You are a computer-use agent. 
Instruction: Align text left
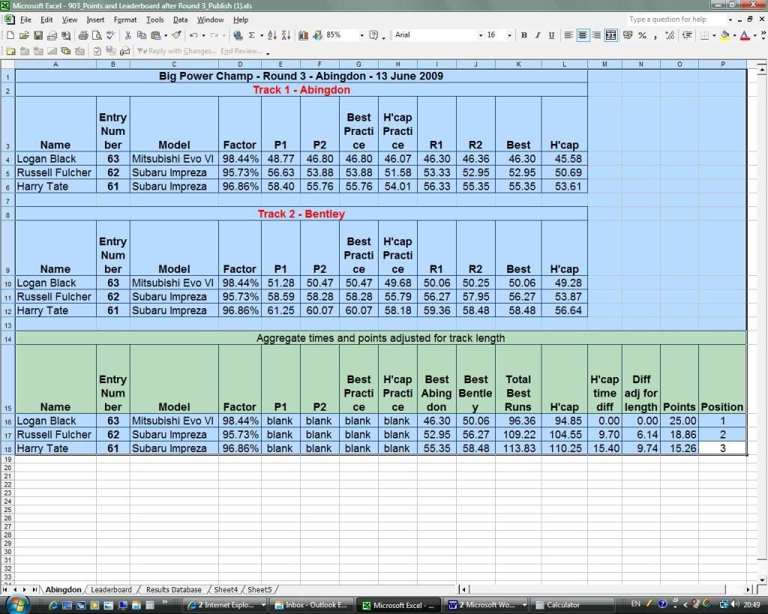click(x=568, y=35)
